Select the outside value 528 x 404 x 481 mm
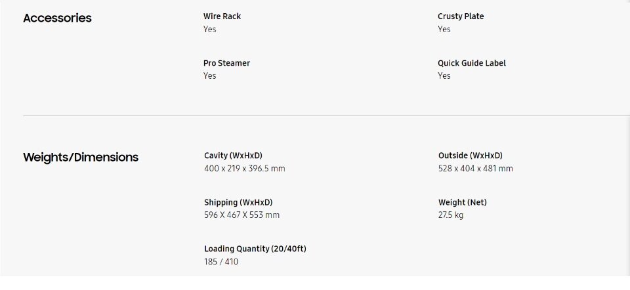 coord(475,169)
